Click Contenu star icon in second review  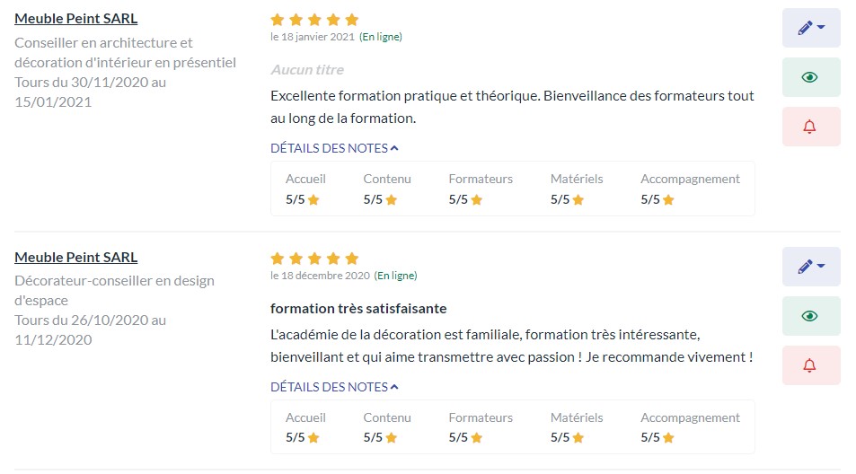point(392,437)
